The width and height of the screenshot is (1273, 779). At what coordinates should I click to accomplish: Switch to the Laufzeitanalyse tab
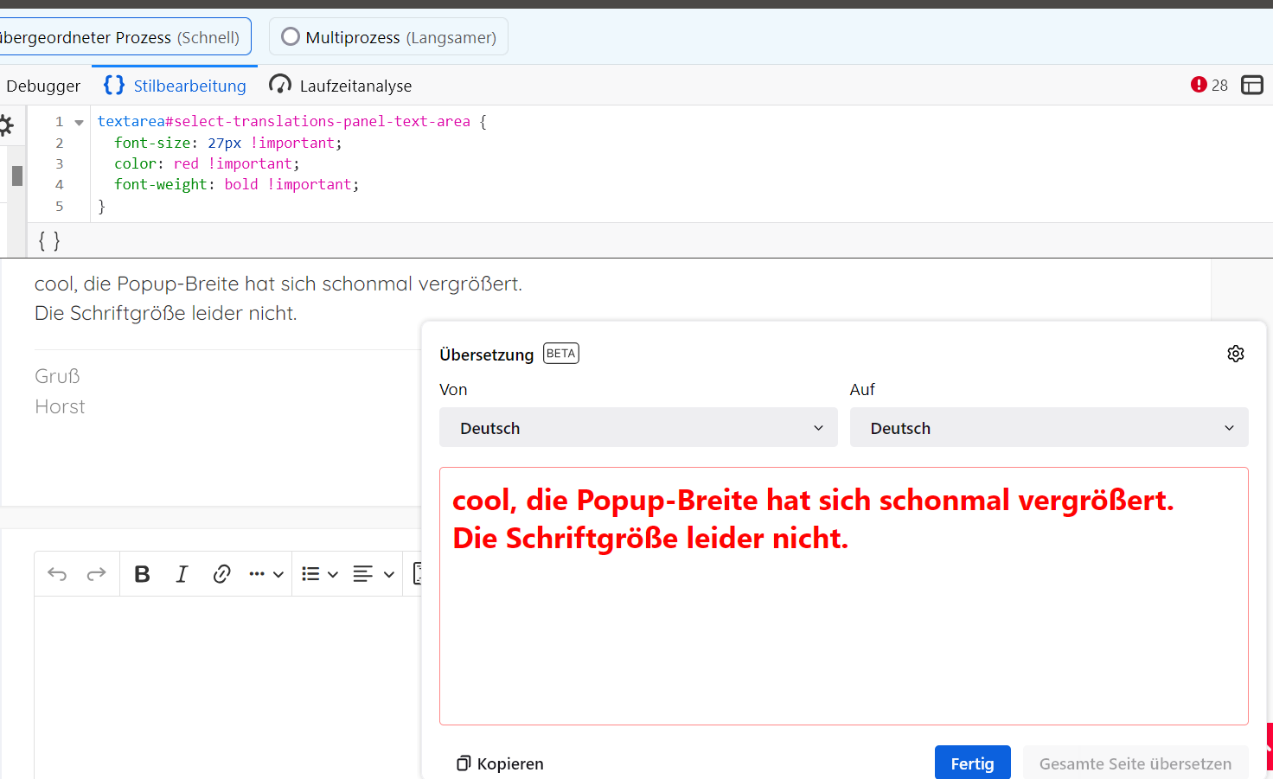coord(341,86)
